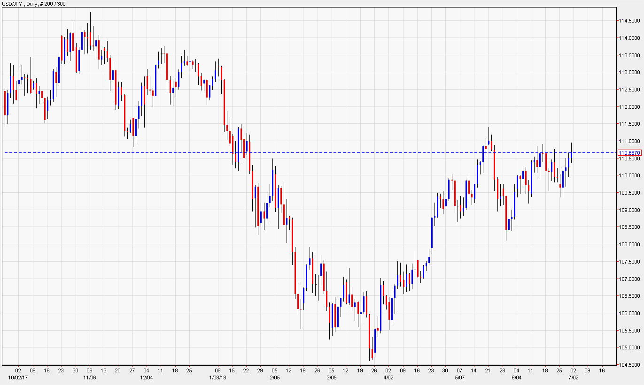Click the 106.5000 price axis label
The image size is (644, 385).
click(x=629, y=296)
